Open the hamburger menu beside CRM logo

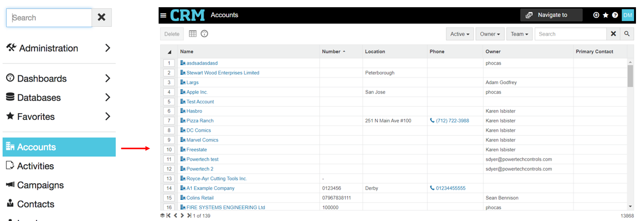coord(163,15)
